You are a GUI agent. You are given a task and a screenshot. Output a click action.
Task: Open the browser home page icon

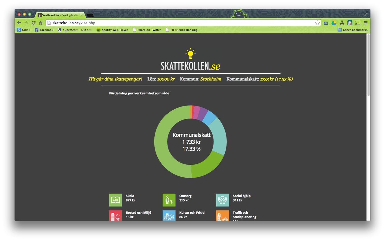[41, 23]
